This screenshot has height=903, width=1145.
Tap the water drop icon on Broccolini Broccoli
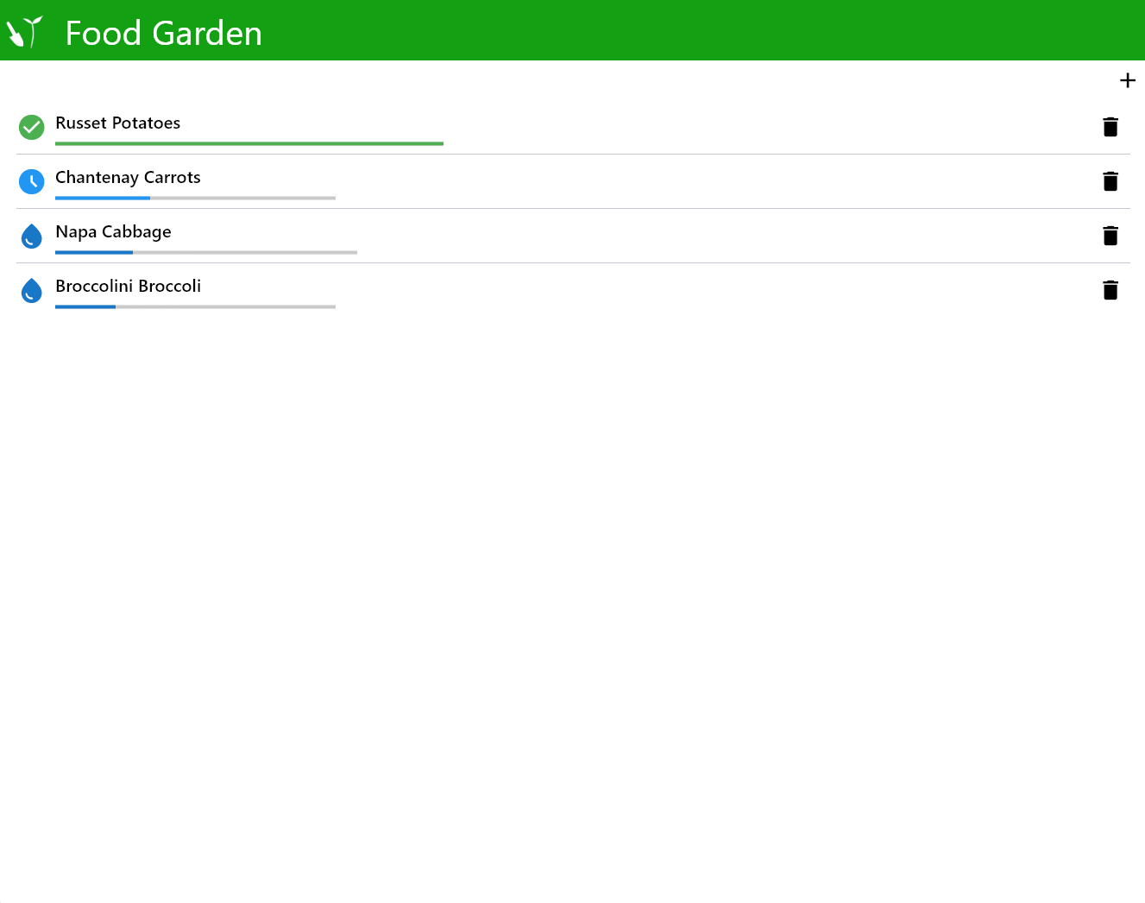pos(31,290)
